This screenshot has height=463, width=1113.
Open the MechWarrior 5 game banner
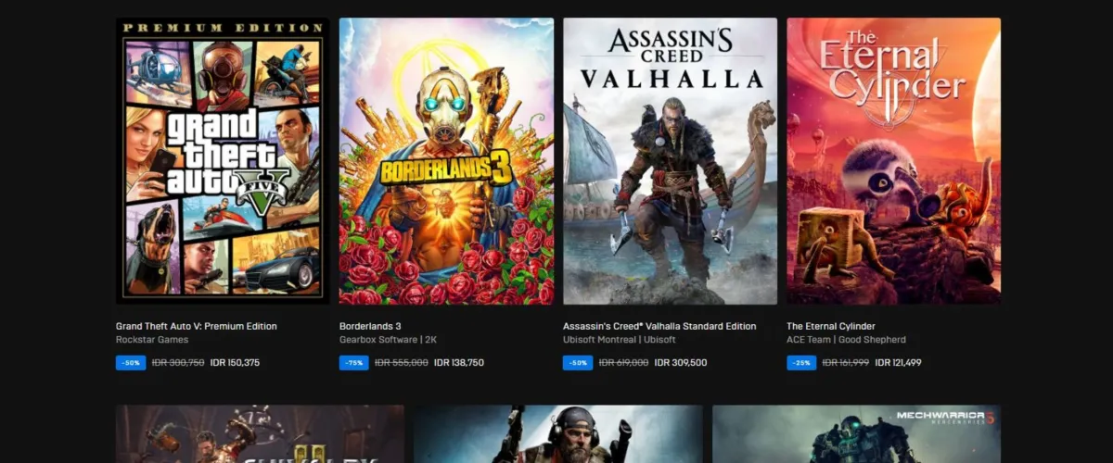click(856, 434)
